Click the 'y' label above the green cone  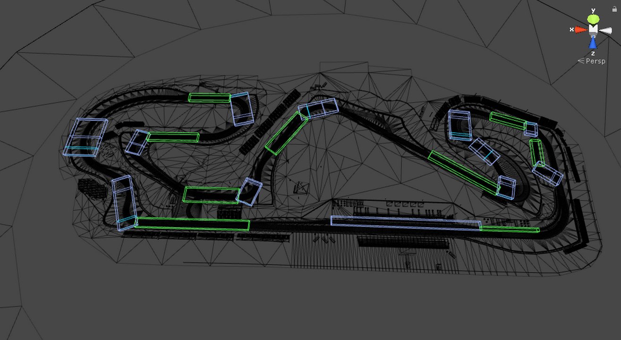click(x=594, y=9)
